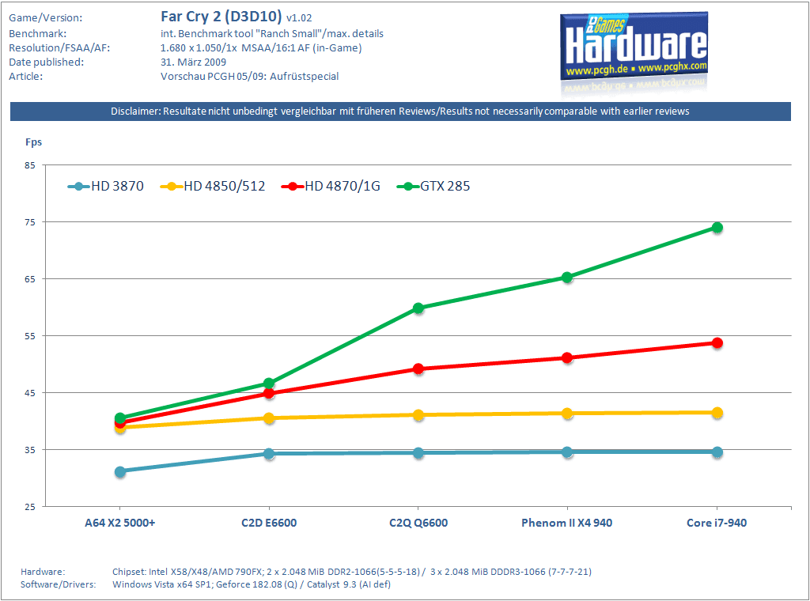The height and width of the screenshot is (601, 810).
Task: Click the 'Software/Drivers:' footer label
Action: click(59, 584)
